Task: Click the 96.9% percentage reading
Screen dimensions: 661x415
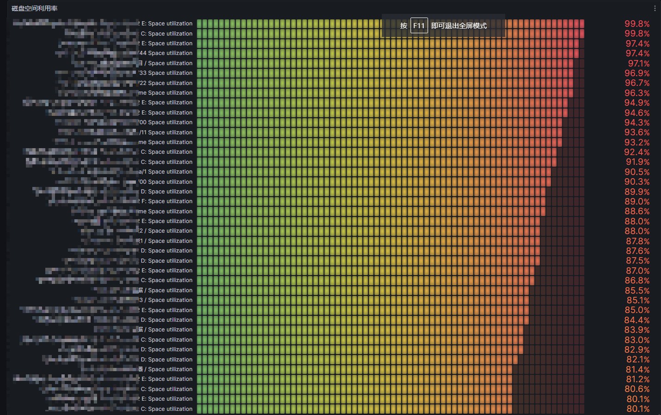Action: pyautogui.click(x=637, y=73)
